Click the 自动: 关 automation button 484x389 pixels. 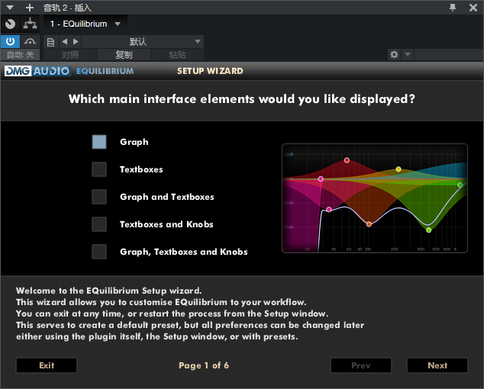point(20,55)
